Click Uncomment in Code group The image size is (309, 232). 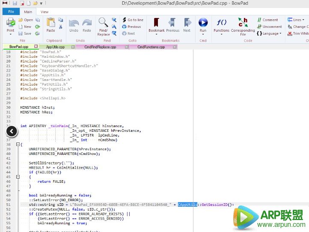(269, 27)
